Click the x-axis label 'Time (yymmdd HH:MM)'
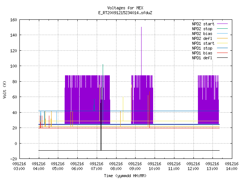 click(x=125, y=176)
